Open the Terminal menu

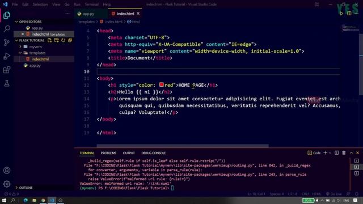[x=92, y=4]
